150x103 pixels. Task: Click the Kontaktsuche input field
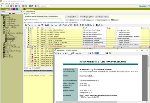43,6
